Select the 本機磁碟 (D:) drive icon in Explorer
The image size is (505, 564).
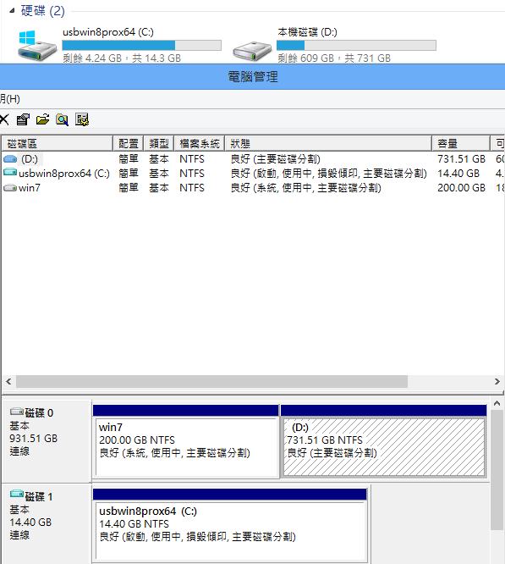[252, 51]
